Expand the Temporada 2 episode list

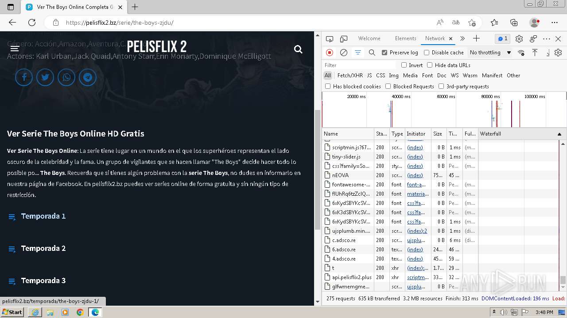click(x=43, y=249)
